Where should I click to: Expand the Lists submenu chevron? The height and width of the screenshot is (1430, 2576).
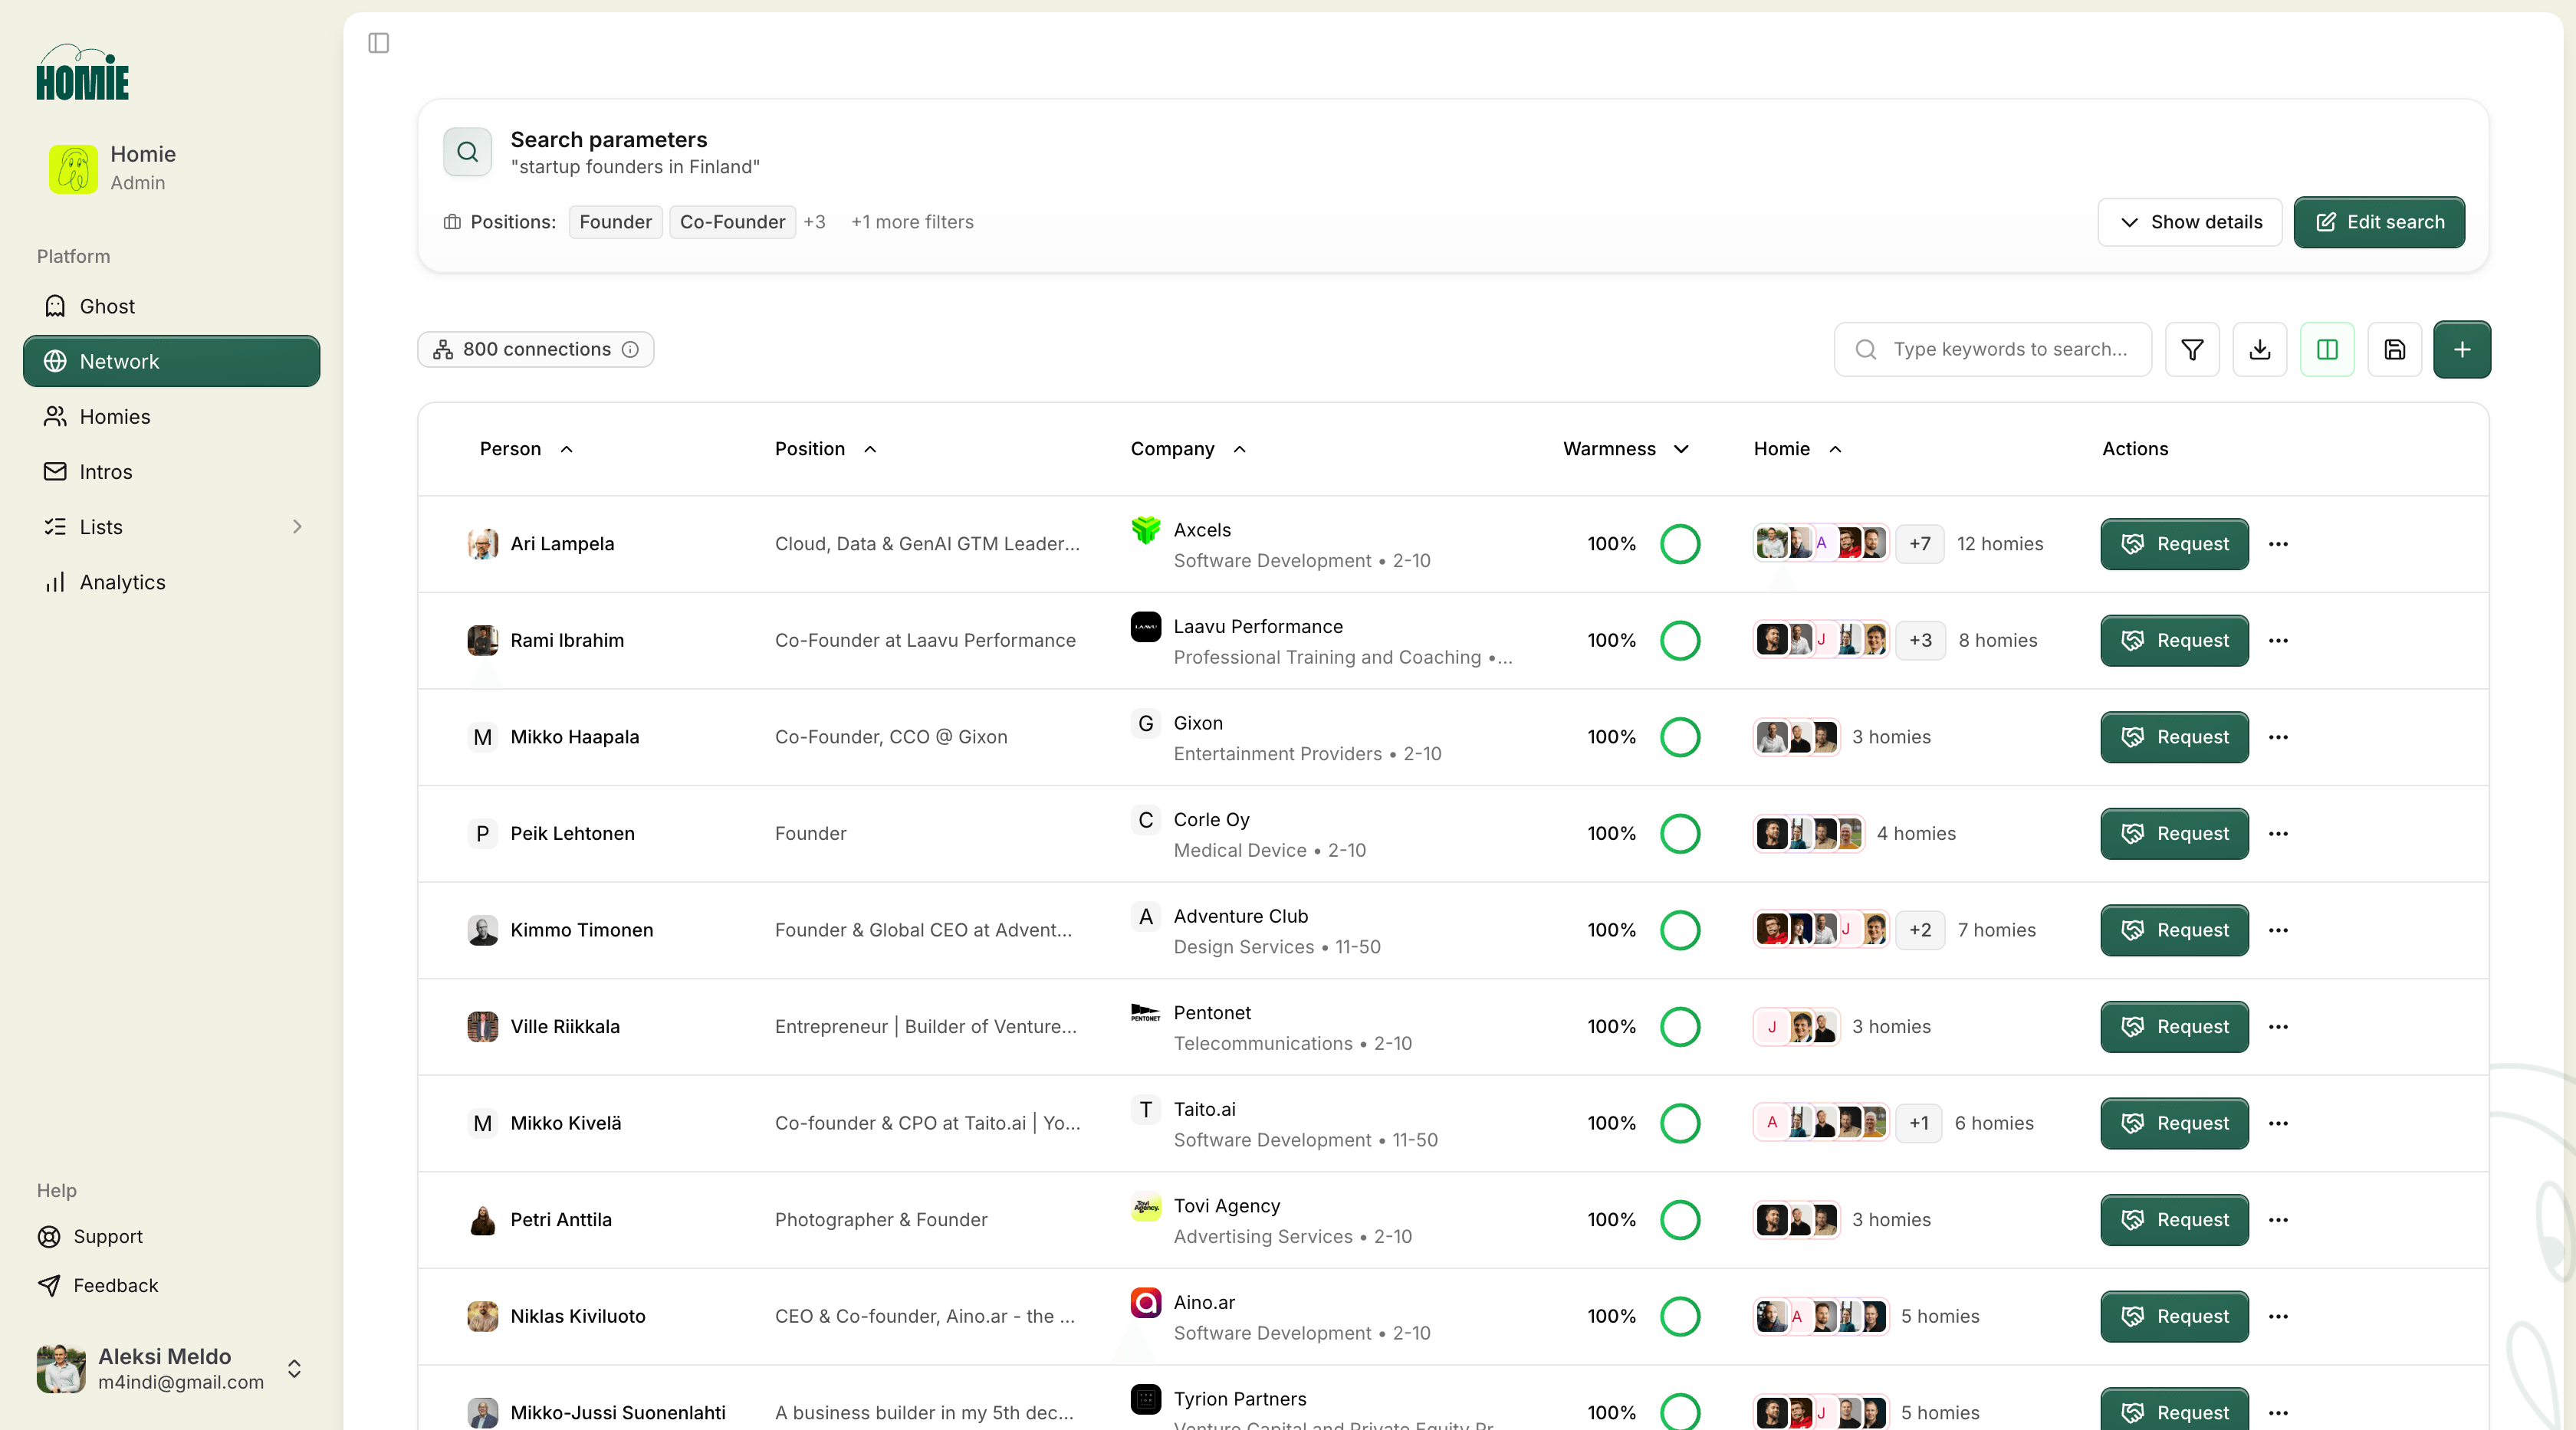pos(297,526)
